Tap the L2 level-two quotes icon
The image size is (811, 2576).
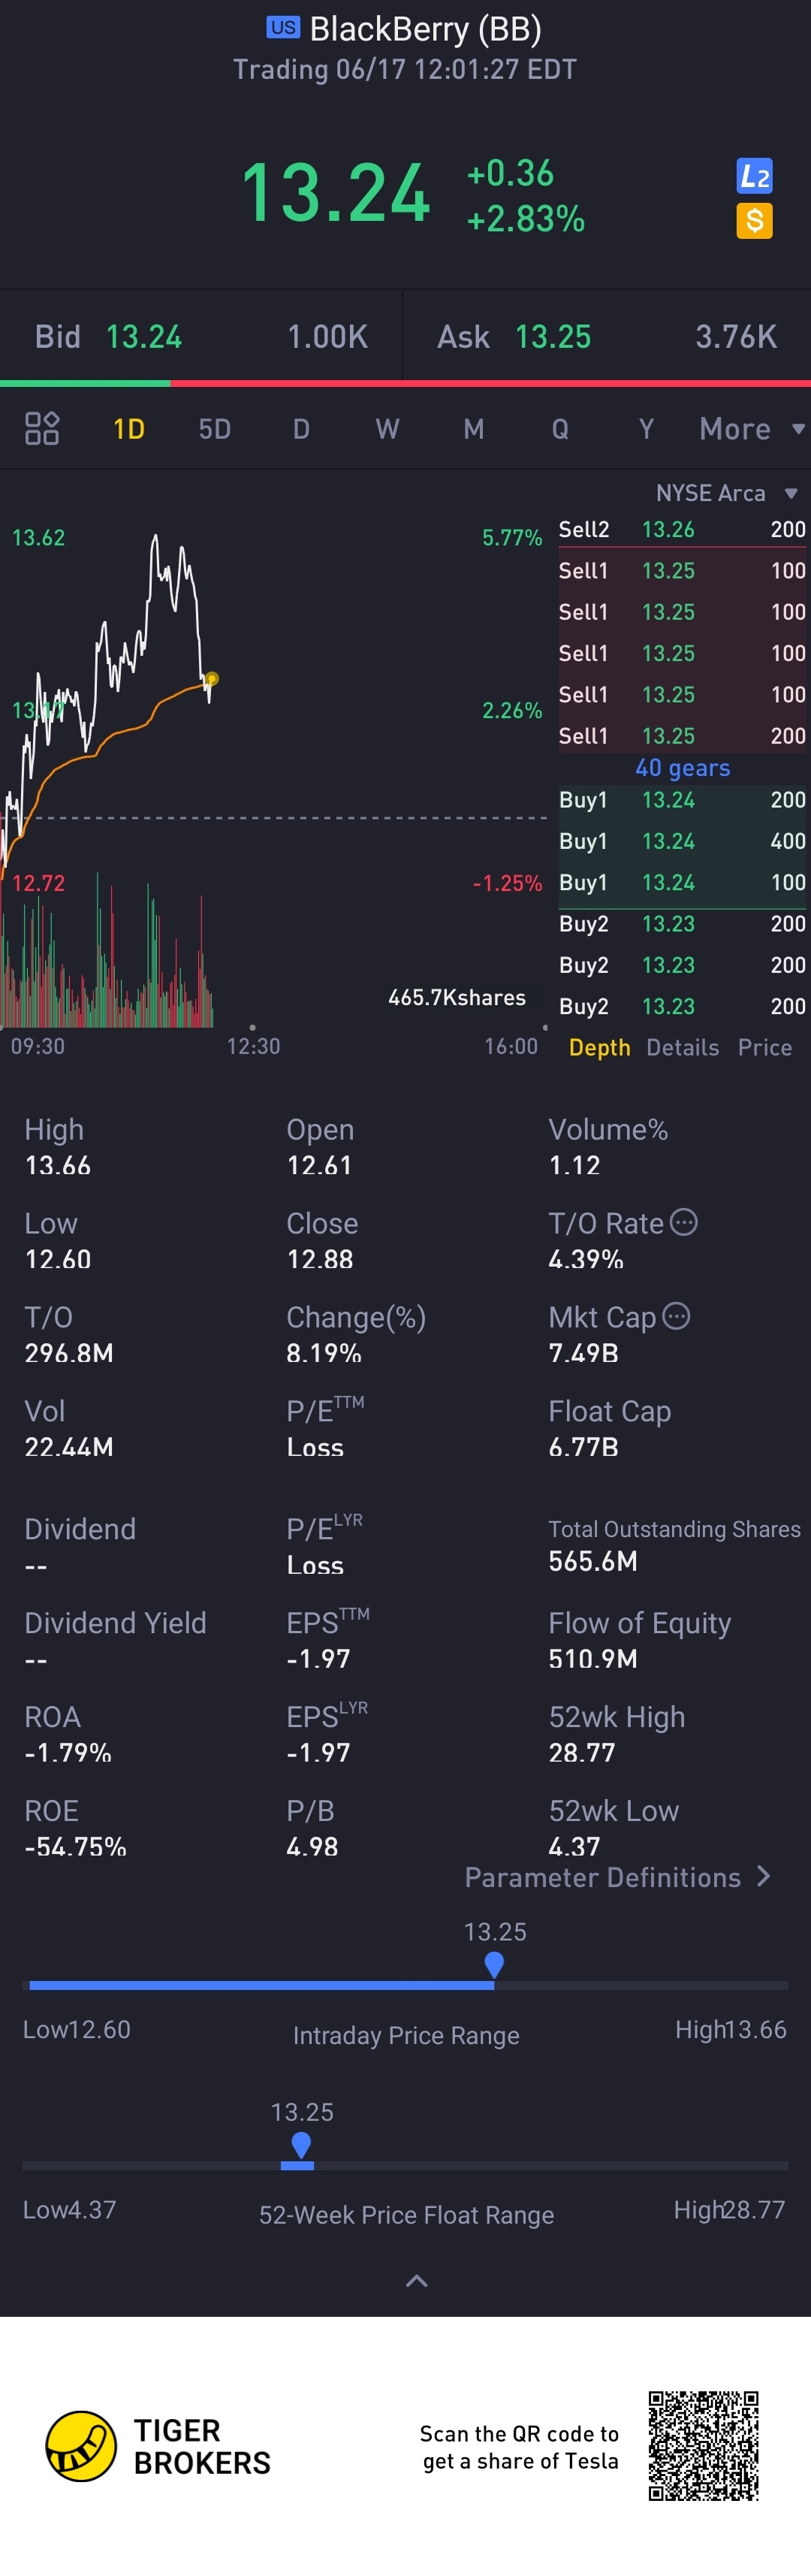click(x=754, y=176)
